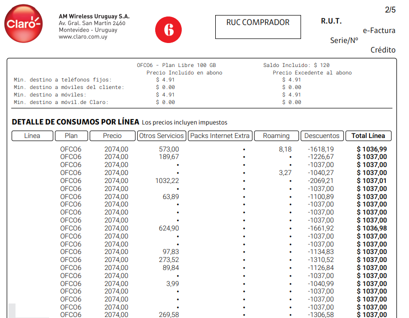Click discount value -1040,99
Image resolution: width=409 pixels, height=318 pixels.
pos(320,283)
